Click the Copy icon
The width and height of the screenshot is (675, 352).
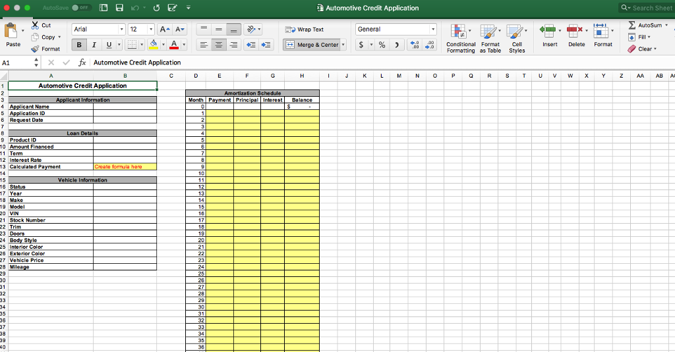(36, 37)
